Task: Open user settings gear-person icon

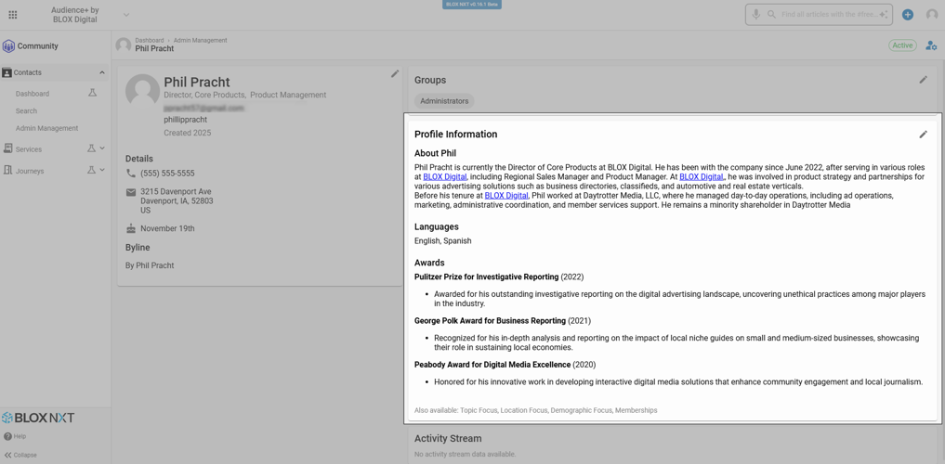Action: (x=931, y=45)
